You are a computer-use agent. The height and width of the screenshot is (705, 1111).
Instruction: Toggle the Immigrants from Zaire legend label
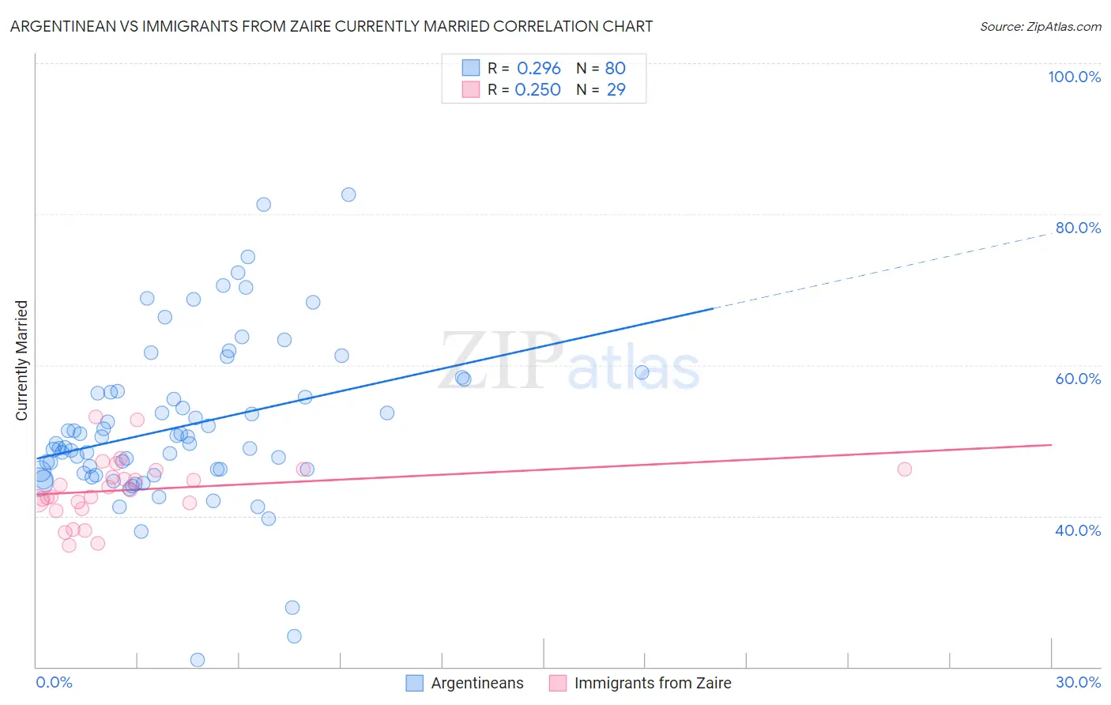coord(653,684)
